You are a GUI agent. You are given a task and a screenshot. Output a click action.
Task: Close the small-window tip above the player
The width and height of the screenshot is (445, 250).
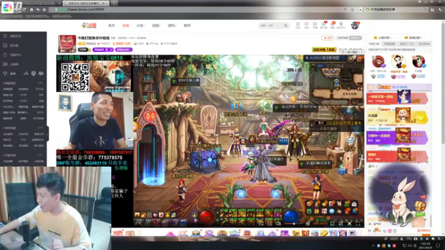362,52
